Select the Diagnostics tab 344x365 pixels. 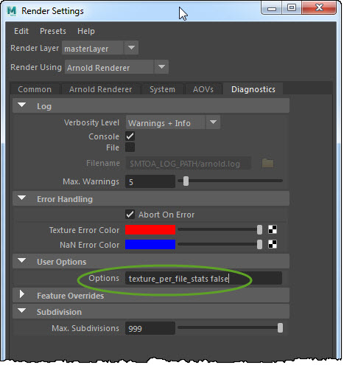253,89
